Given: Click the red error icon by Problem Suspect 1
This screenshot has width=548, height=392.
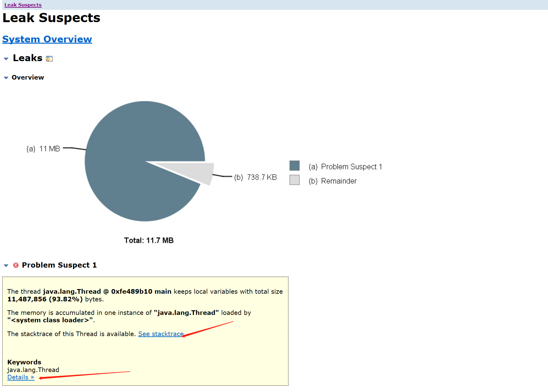Looking at the screenshot, I should pyautogui.click(x=16, y=265).
